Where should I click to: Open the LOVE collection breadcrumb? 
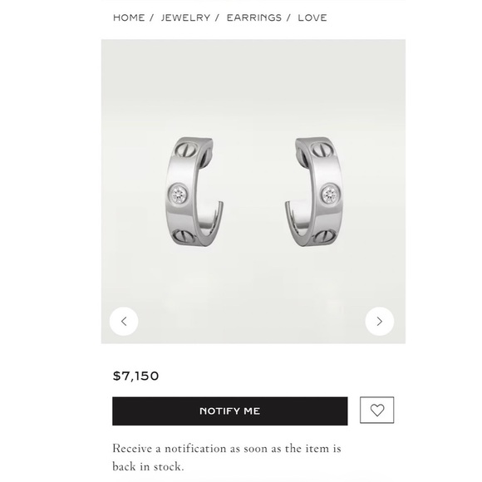tap(312, 17)
